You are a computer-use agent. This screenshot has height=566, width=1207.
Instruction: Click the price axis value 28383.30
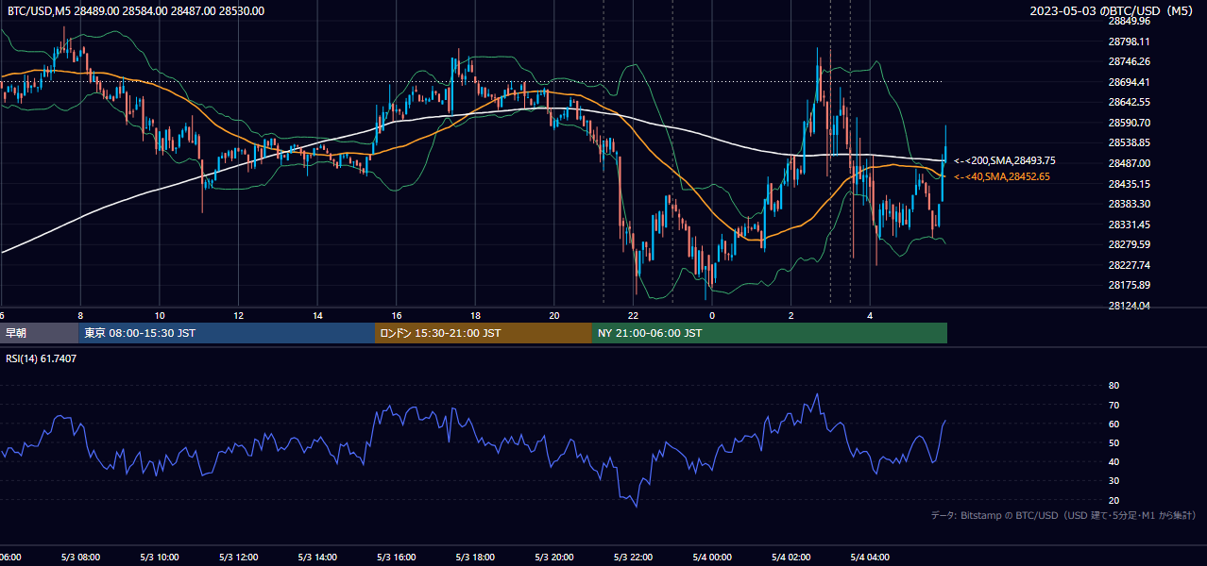coord(1129,204)
